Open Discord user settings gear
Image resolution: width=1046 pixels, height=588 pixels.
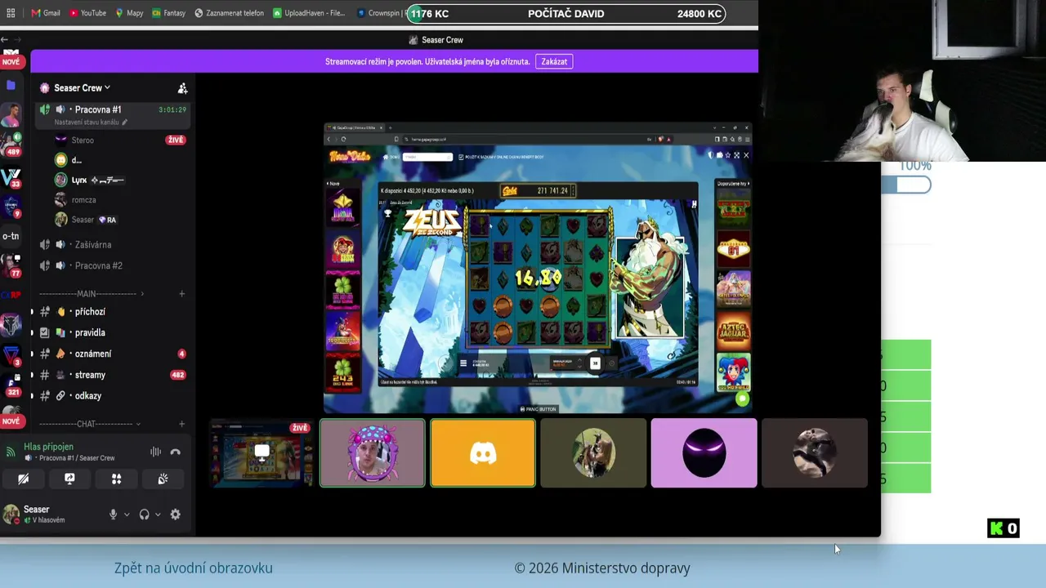(x=175, y=514)
